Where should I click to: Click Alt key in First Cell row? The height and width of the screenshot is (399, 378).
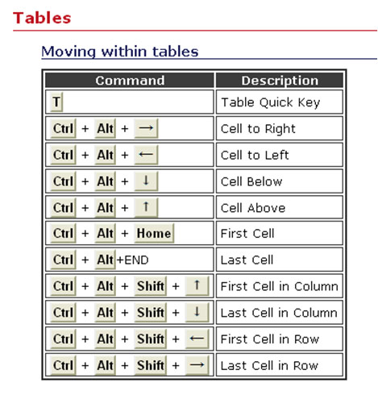point(105,233)
